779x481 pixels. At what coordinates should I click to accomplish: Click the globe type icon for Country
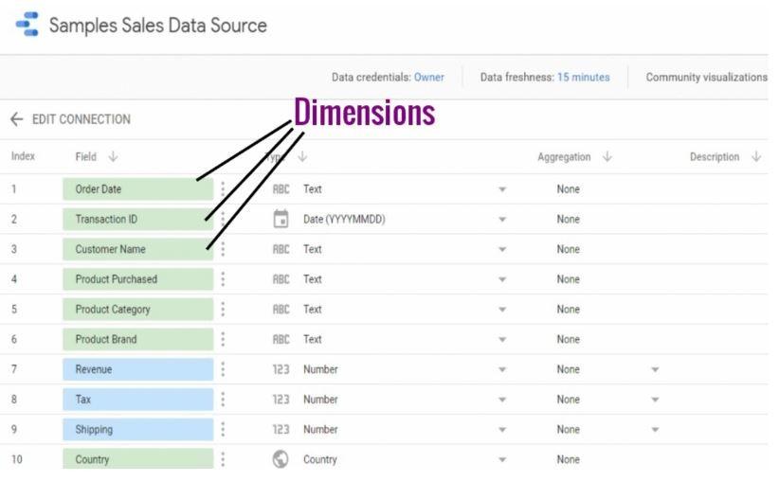[281, 459]
